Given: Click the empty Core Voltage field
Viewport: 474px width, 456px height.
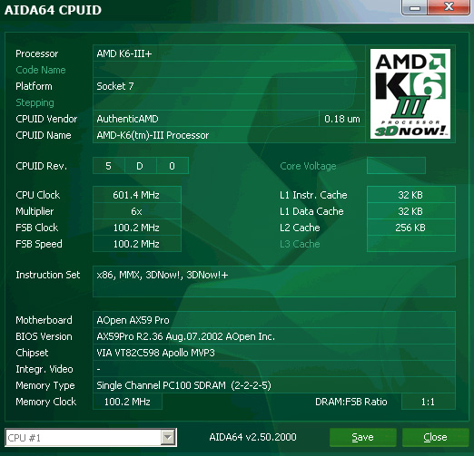Looking at the screenshot, I should pyautogui.click(x=396, y=166).
